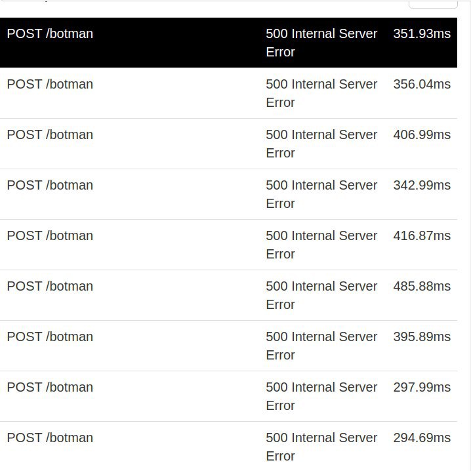Open the 395.89ms POST /botman entry
The height and width of the screenshot is (471, 471).
click(228, 346)
